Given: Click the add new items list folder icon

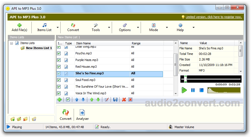Looking at the screenshot, I should click(13, 119).
